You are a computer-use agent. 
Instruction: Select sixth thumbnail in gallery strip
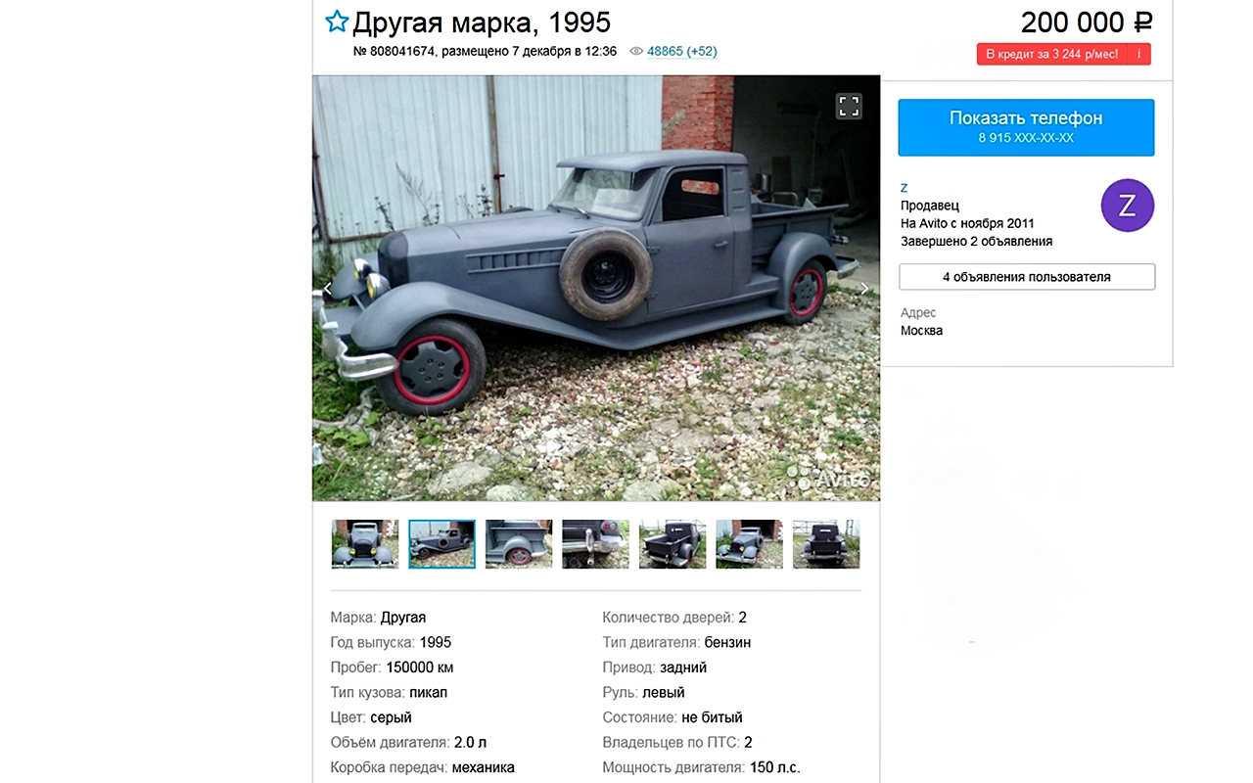pos(749,544)
